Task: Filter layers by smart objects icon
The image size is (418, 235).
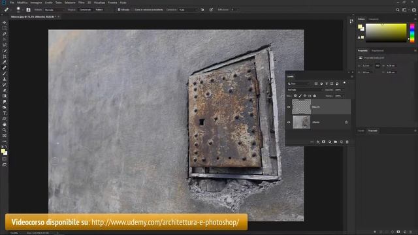Action: [x=337, y=84]
